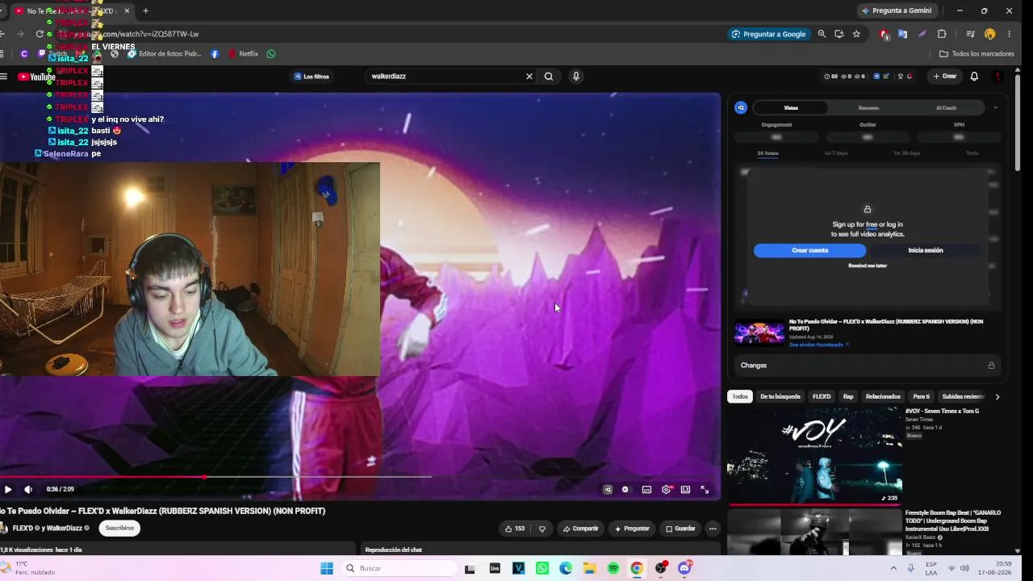
Task: Select the 24 hours time range
Action: point(767,153)
